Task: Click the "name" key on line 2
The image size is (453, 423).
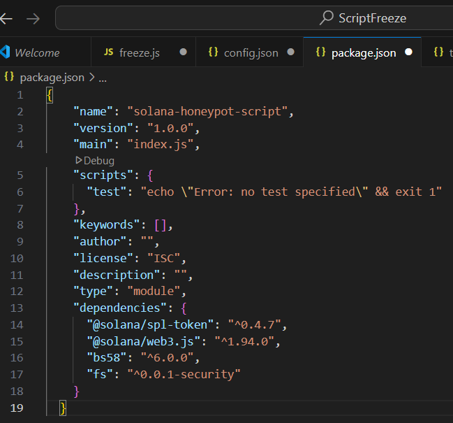Action: (x=93, y=112)
